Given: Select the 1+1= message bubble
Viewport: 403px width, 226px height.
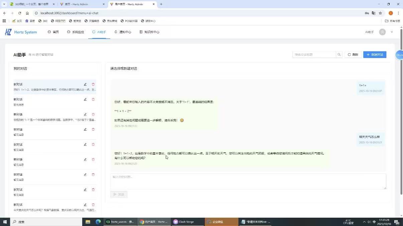Looking at the screenshot, I should click(x=370, y=88).
